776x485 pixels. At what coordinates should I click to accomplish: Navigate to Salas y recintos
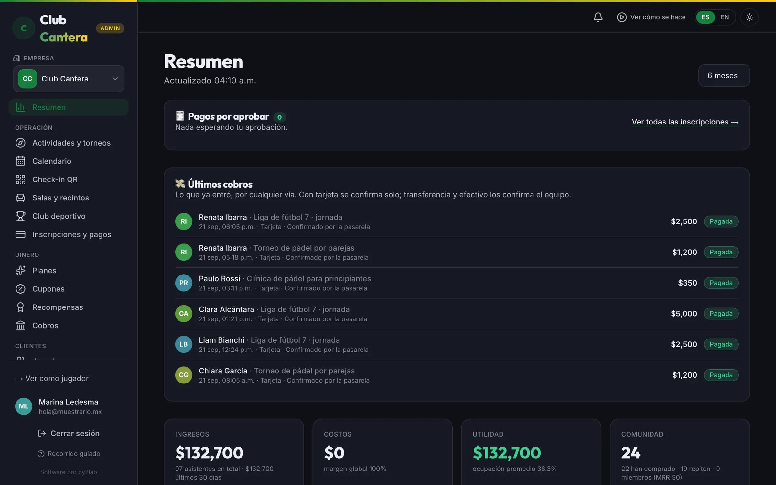[69, 198]
